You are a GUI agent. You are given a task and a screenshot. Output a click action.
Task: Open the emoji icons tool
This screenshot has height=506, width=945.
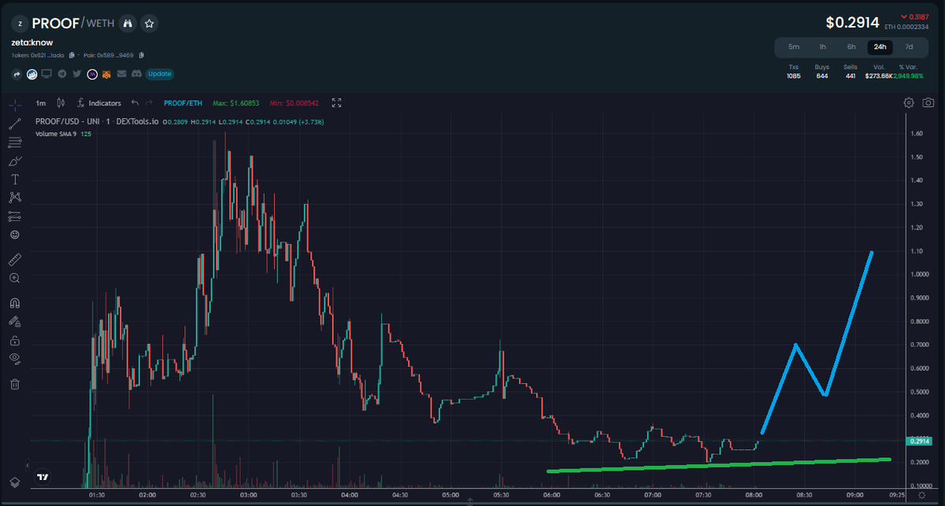[15, 235]
